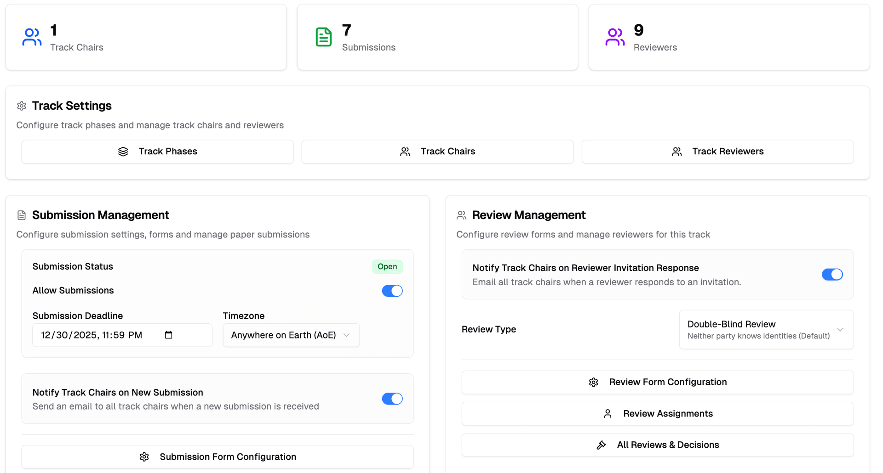
Task: Click the green Open status badge
Action: 387,266
